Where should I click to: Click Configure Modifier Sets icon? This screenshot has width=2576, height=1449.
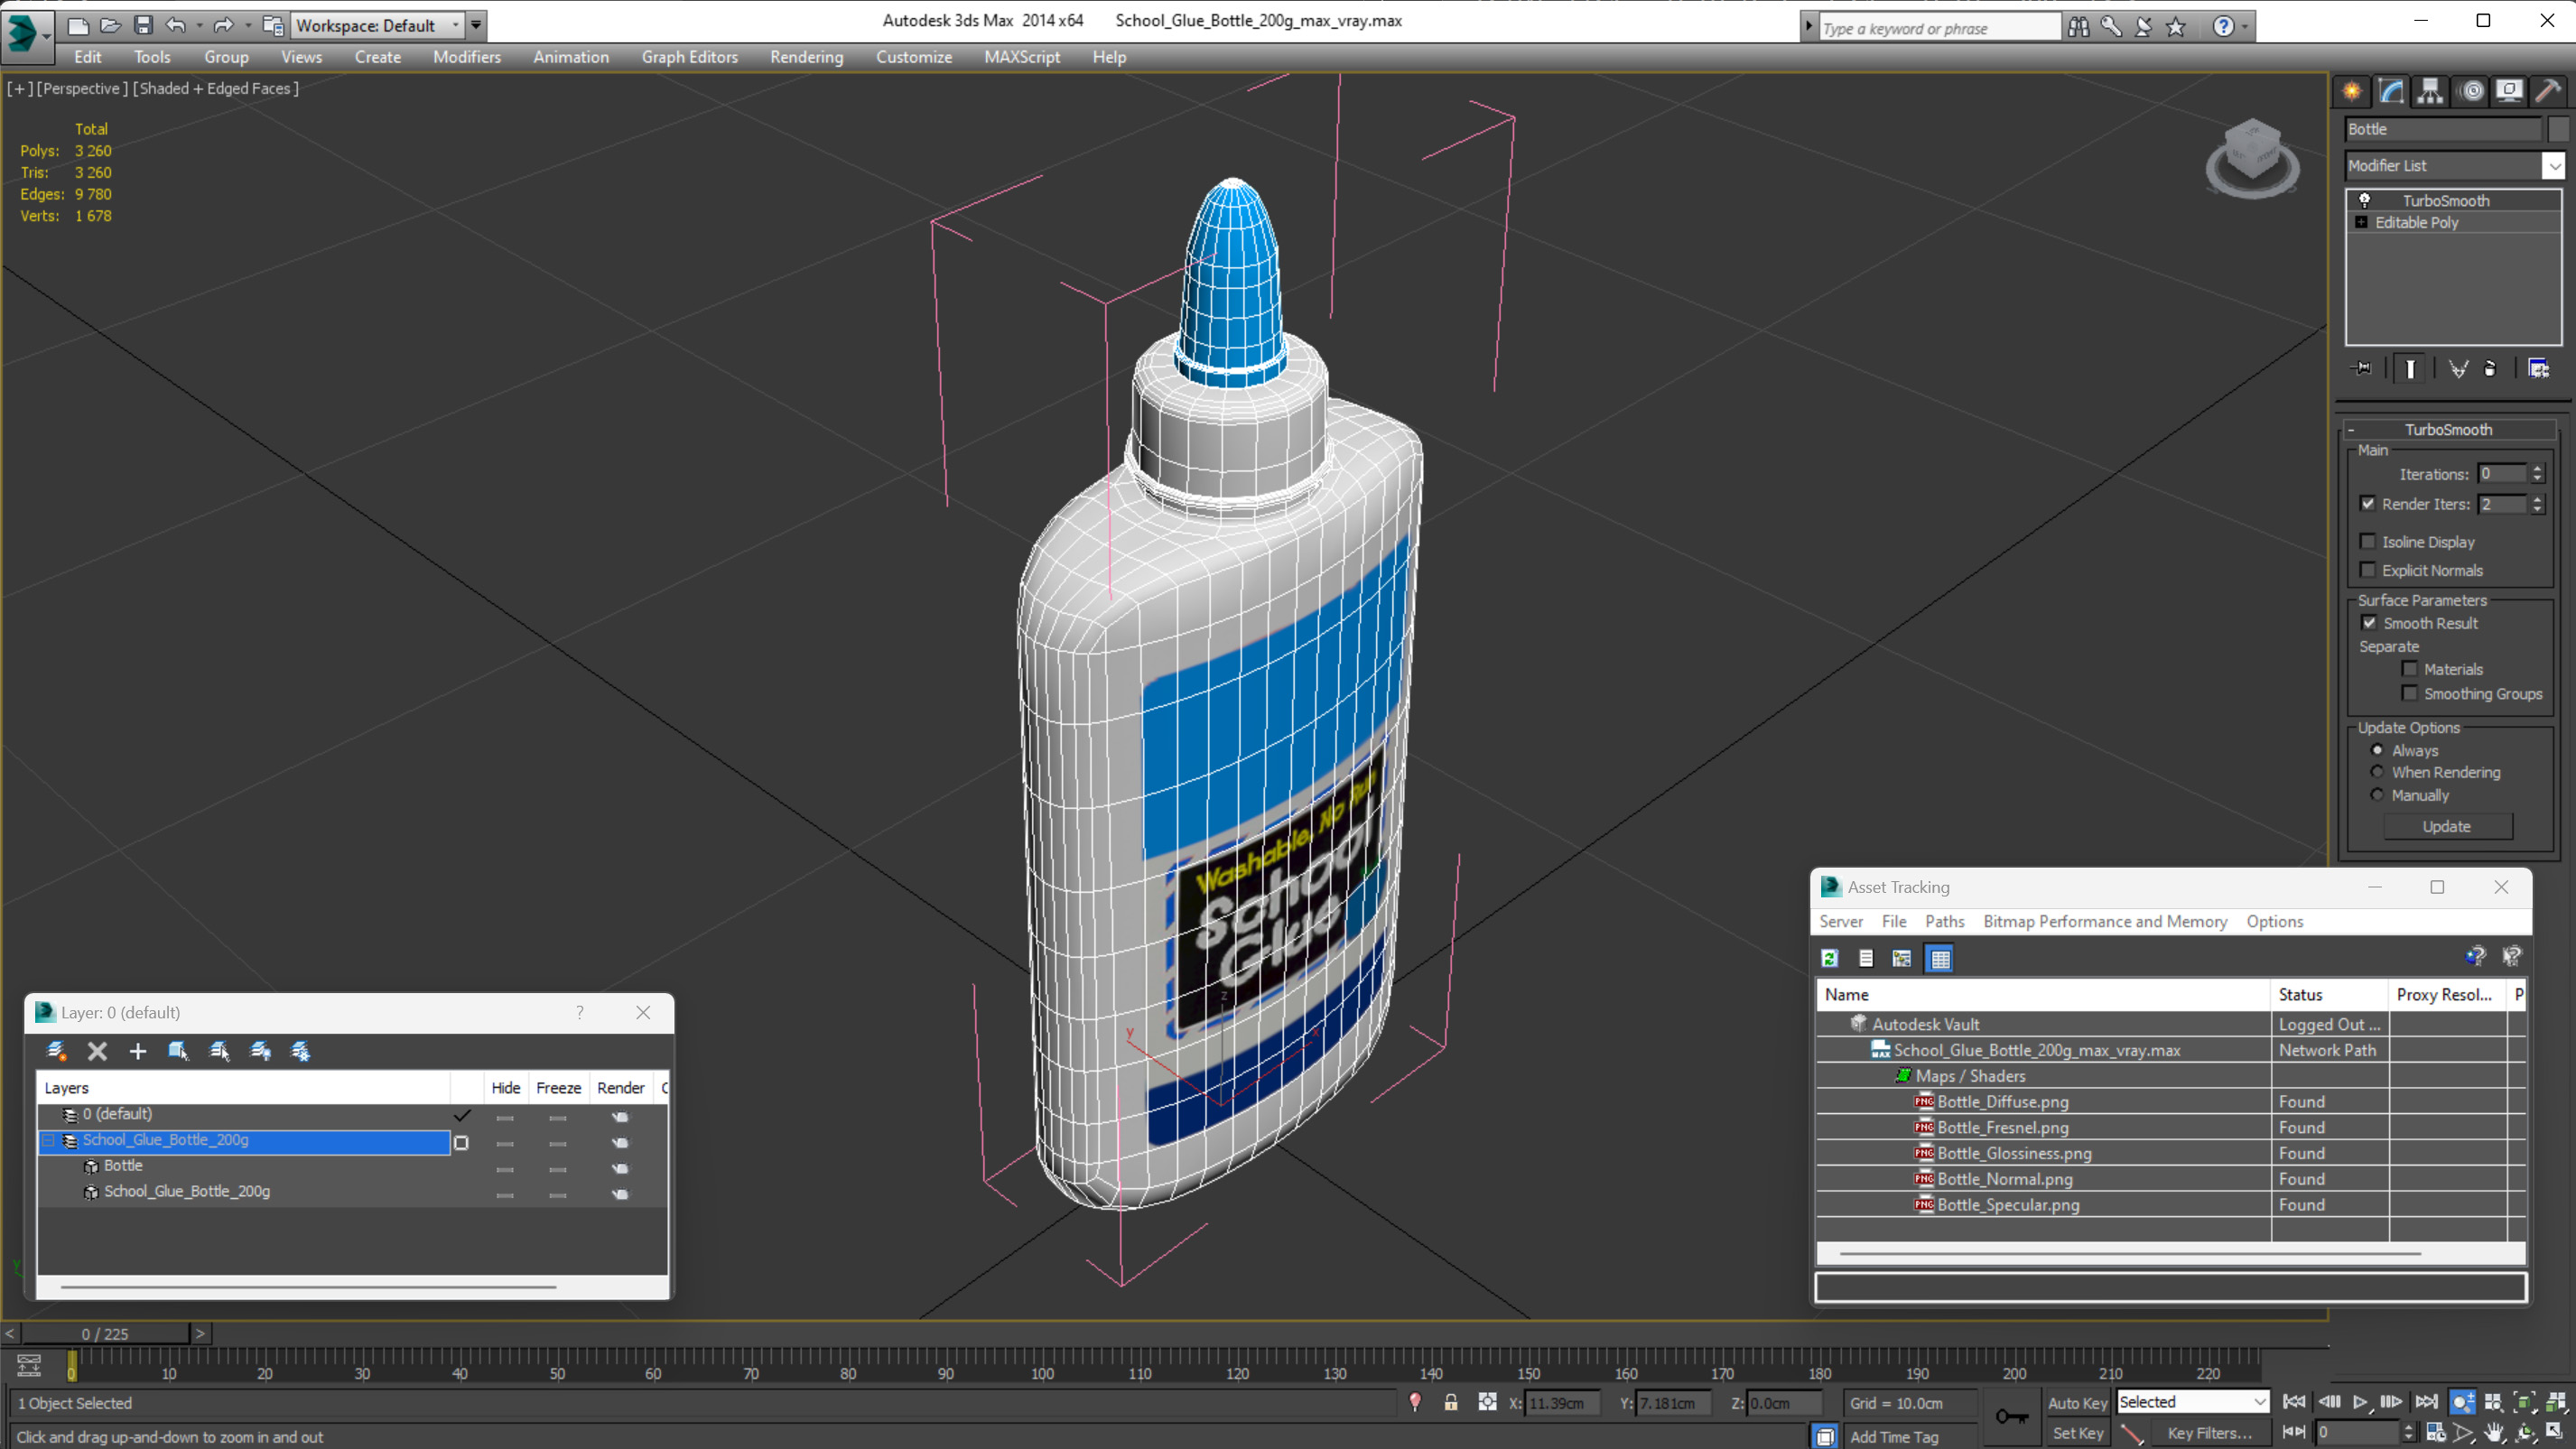[x=2538, y=369]
